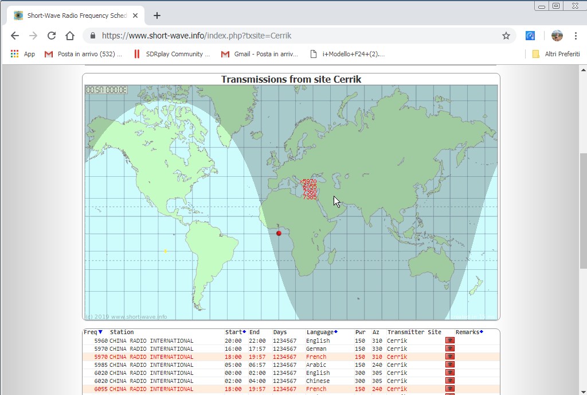The height and width of the screenshot is (395, 587).
Task: View site security lock info
Action: pyautogui.click(x=92, y=36)
